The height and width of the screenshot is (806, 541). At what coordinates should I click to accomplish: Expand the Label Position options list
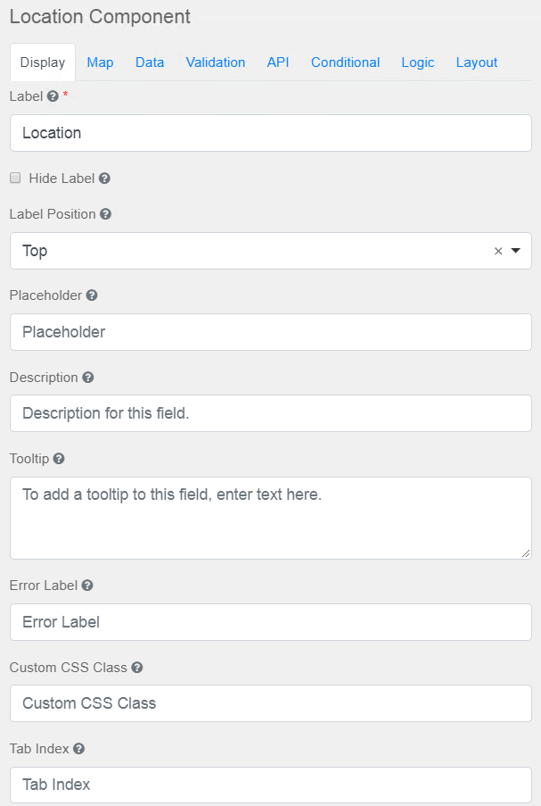pos(516,251)
